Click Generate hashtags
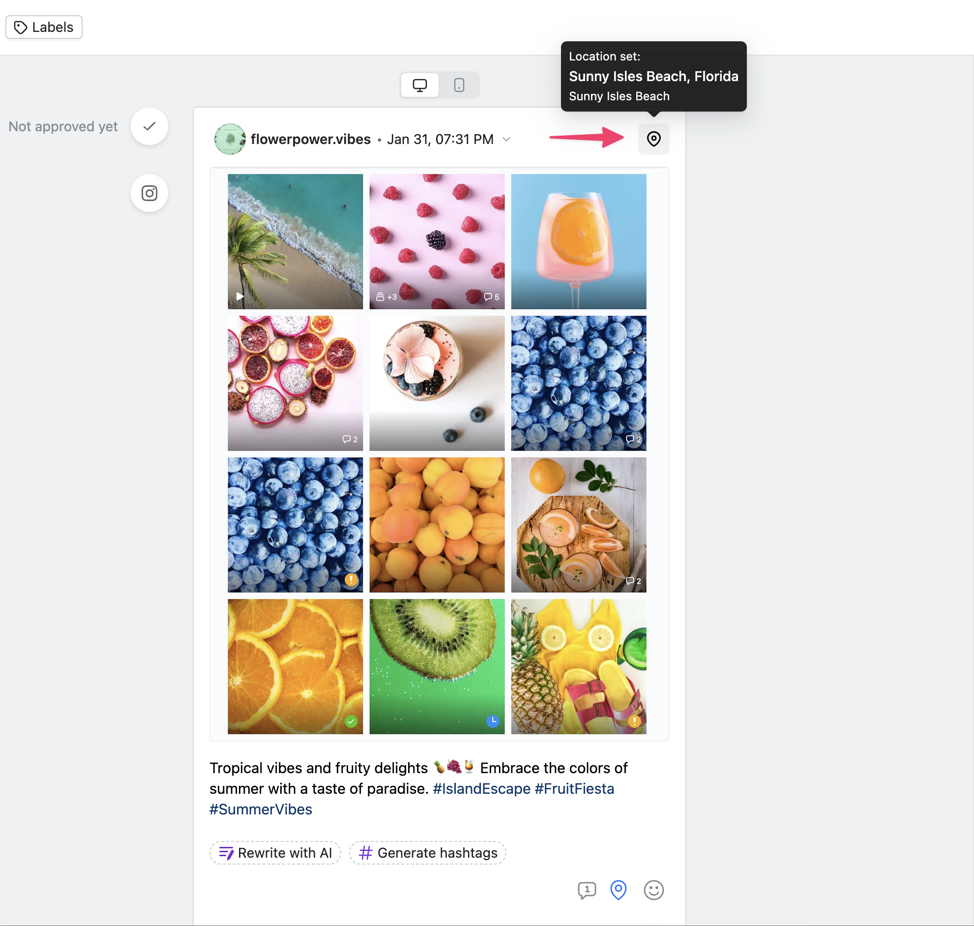 pos(428,853)
